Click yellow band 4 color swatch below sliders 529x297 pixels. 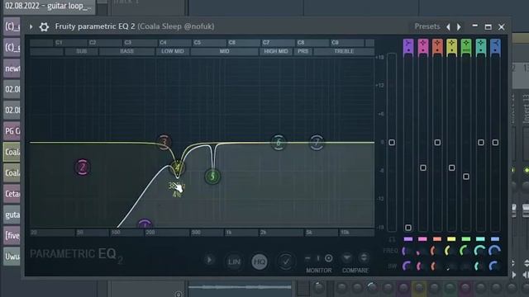pyautogui.click(x=451, y=239)
